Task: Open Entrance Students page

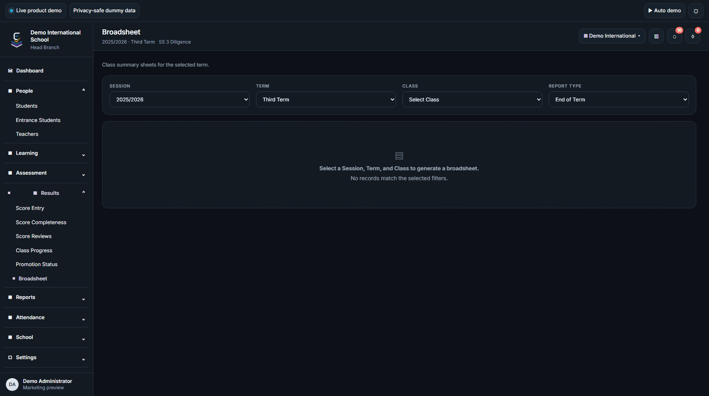Action: (38, 120)
